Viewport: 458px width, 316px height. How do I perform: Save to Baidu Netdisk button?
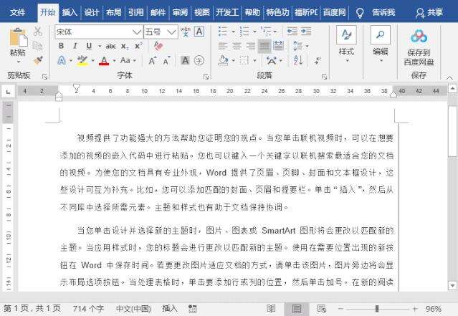[x=419, y=47]
